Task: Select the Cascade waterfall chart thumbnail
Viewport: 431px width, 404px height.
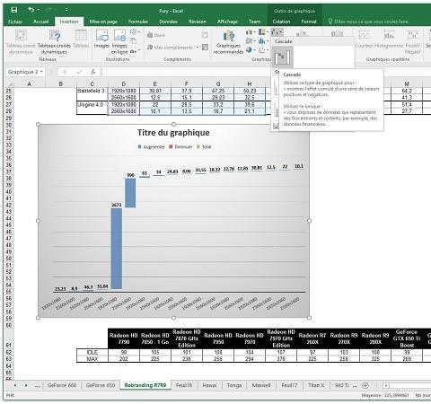Action: pos(282,57)
